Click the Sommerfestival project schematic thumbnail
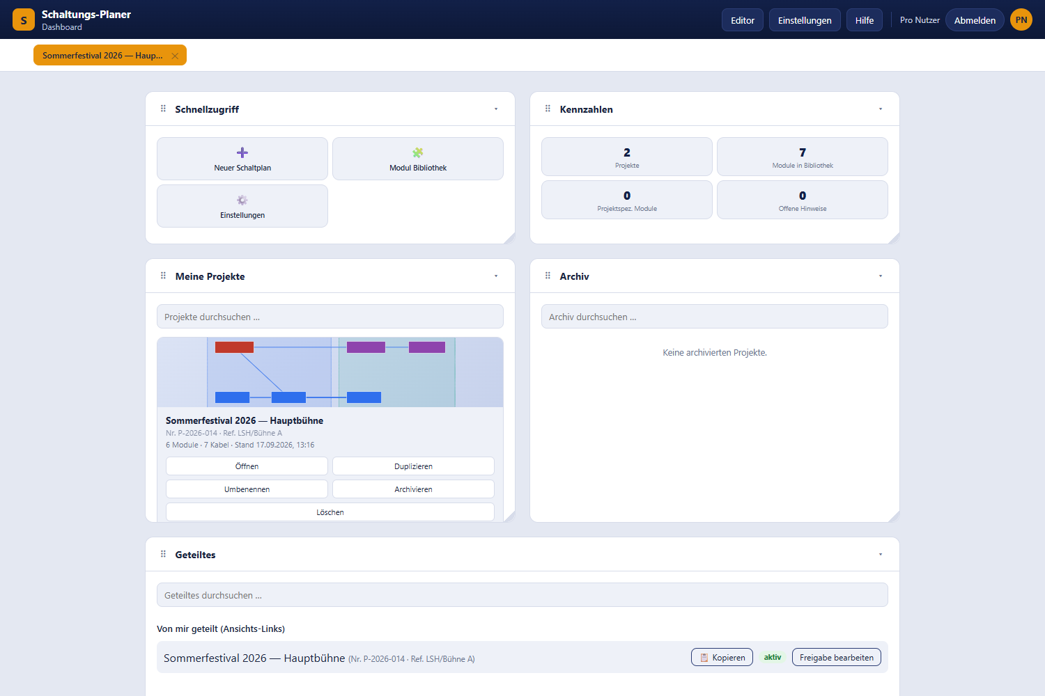Image resolution: width=1045 pixels, height=696 pixels. [330, 372]
